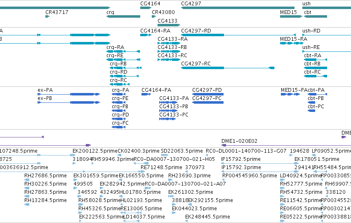This screenshot has height=223, width=351.
Task: Select the IP15792.3prime EST label
Action: click(x=241, y=167)
